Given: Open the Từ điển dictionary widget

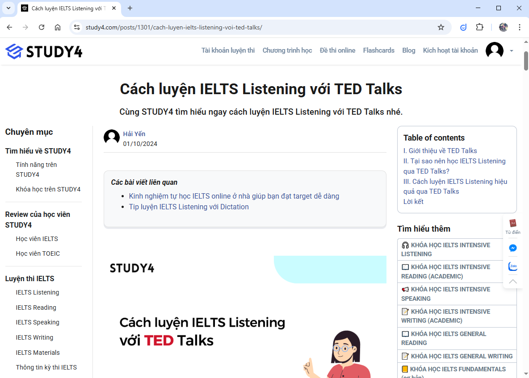Looking at the screenshot, I should tap(513, 226).
